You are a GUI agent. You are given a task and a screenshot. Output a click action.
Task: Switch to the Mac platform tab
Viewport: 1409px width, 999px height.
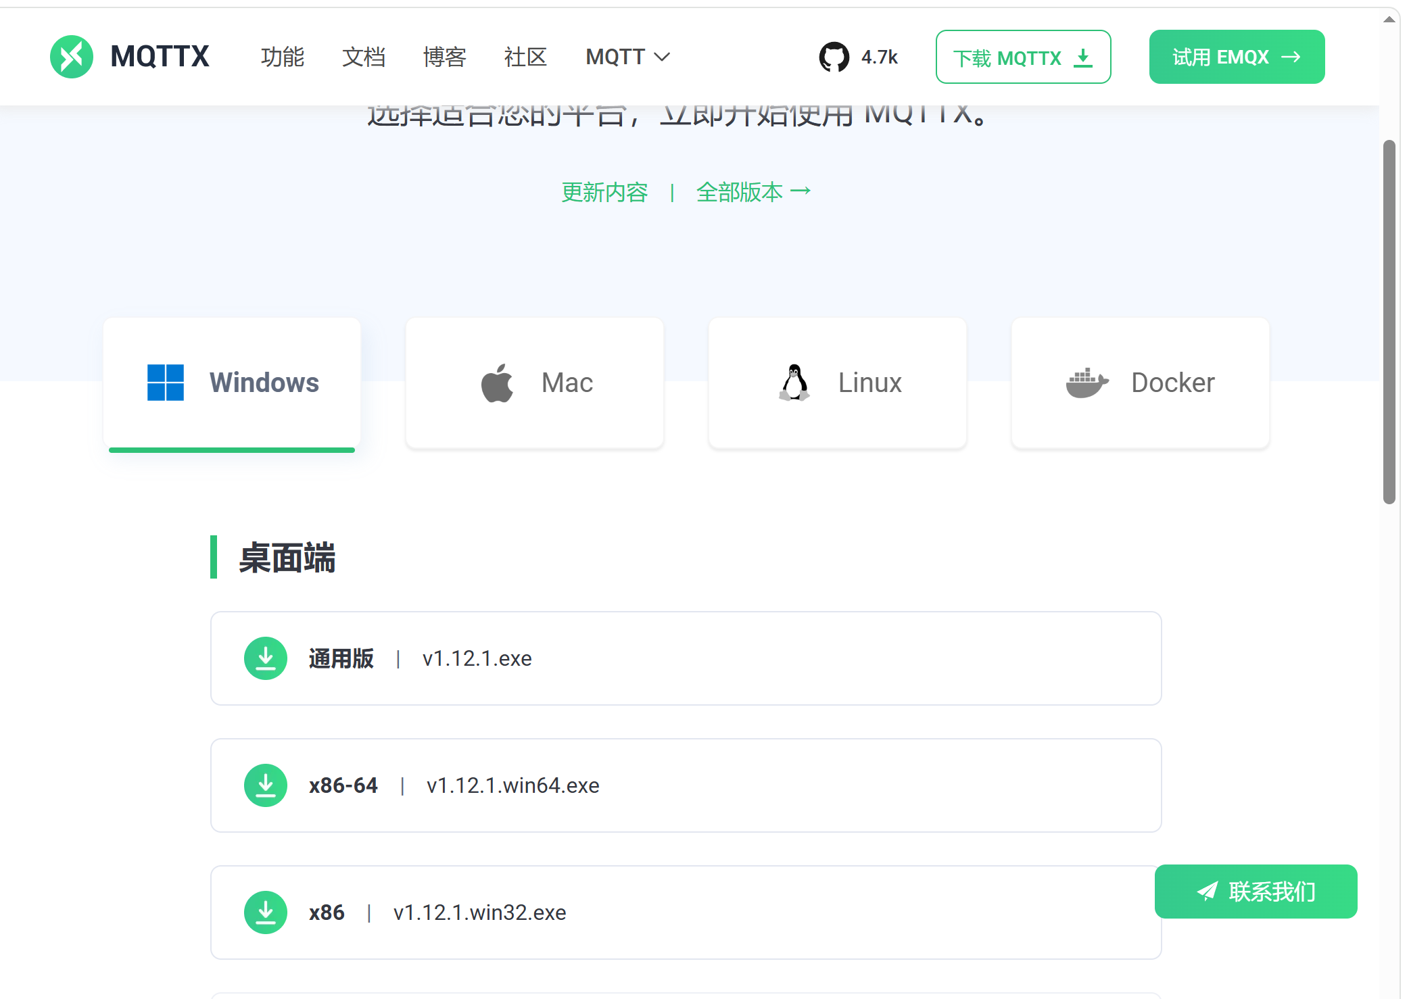534,383
